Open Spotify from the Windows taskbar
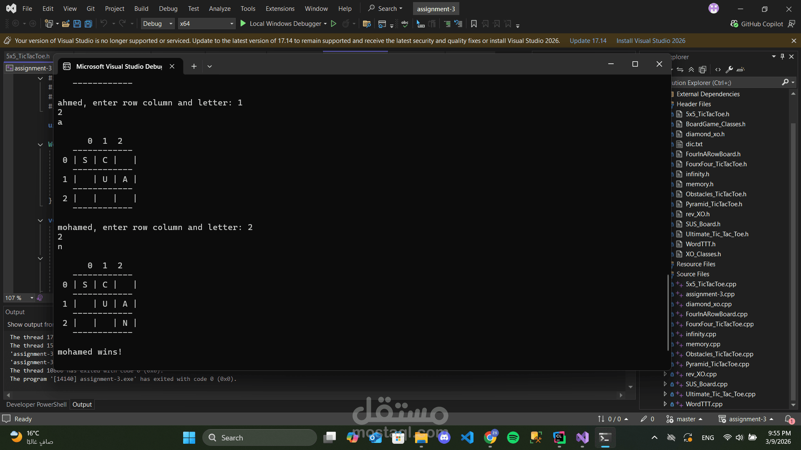Screen dimensions: 801x450 pyautogui.click(x=513, y=437)
